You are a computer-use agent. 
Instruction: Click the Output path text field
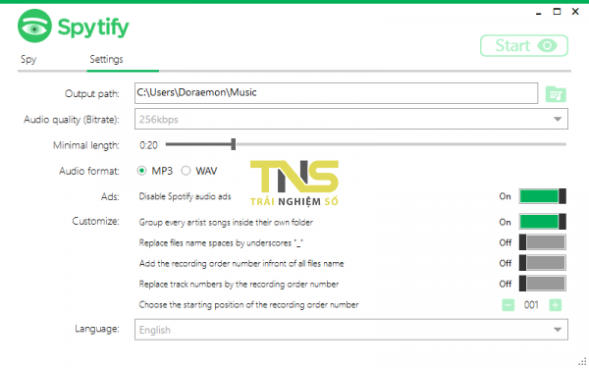[336, 93]
